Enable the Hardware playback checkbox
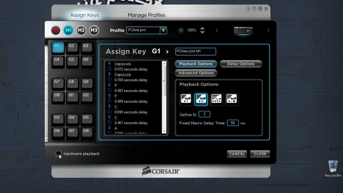343x193 pixels. (58, 154)
